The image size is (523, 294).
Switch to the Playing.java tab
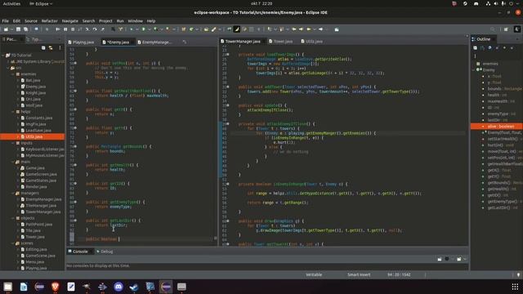pyautogui.click(x=83, y=42)
